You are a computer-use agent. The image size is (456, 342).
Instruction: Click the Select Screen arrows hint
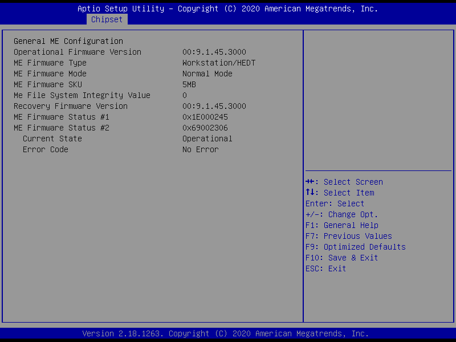click(x=344, y=182)
